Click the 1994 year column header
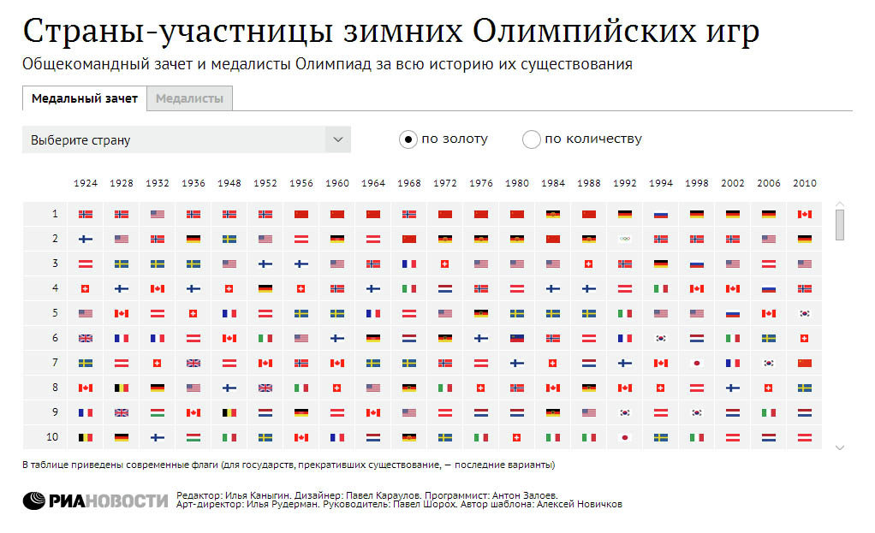Viewport: 875px width, 533px height. 661,183
